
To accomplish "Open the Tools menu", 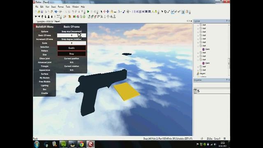I will point(68,7).
